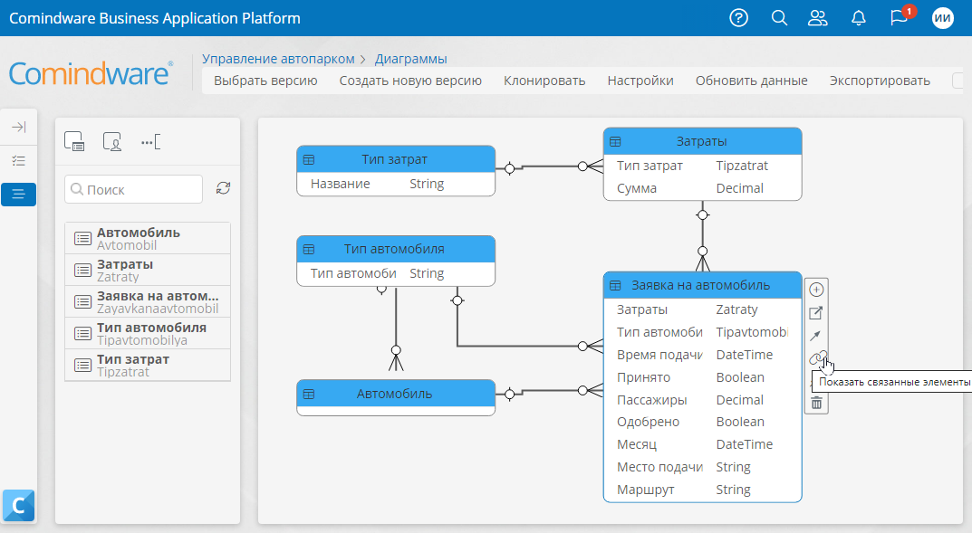The image size is (972, 533).
Task: Select the Принято Boolean attribute row
Action: click(x=702, y=377)
